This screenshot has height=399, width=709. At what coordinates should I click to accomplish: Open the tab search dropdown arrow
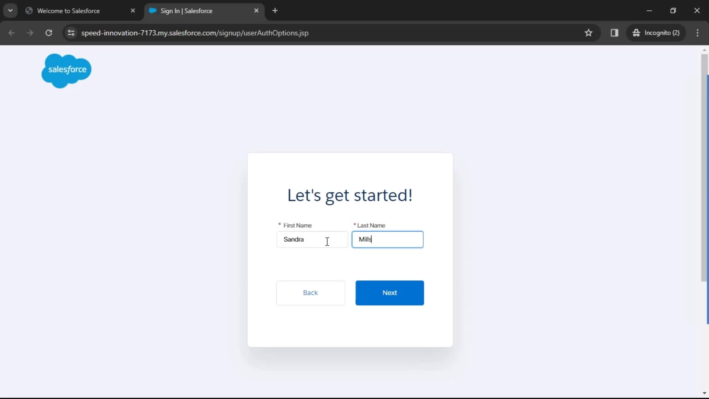point(10,11)
